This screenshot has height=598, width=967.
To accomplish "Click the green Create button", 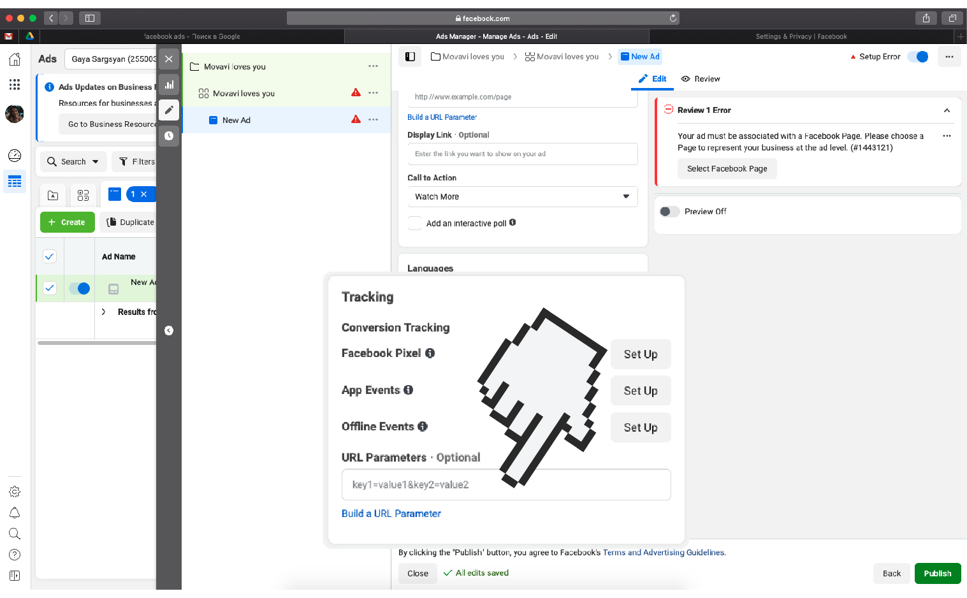I will pos(68,222).
